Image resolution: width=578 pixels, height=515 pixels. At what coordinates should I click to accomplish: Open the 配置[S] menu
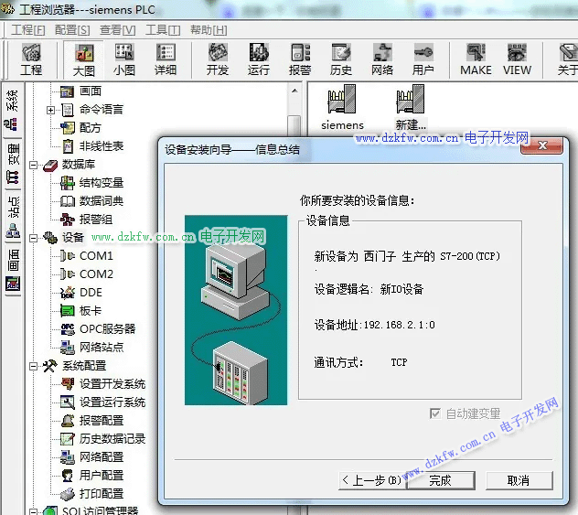pos(72,29)
